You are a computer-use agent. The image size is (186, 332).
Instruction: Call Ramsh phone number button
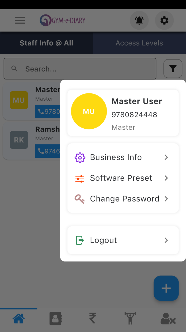tap(48, 151)
